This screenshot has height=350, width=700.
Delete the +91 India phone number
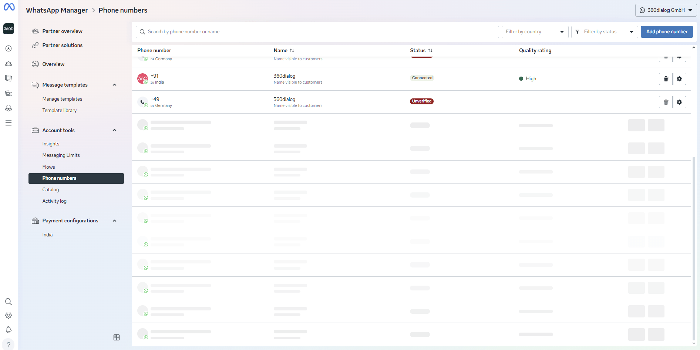[x=666, y=79]
